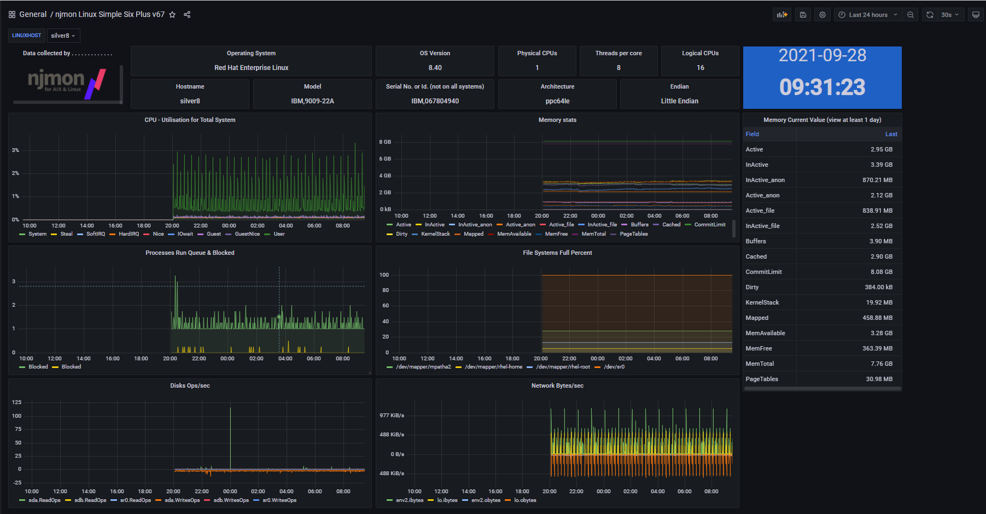Open the Last 24 hours time picker
The image size is (986, 514).
pyautogui.click(x=868, y=15)
